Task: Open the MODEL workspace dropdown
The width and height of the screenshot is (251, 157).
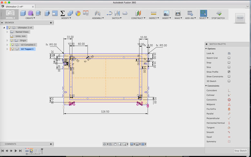Action: pyautogui.click(x=10, y=18)
